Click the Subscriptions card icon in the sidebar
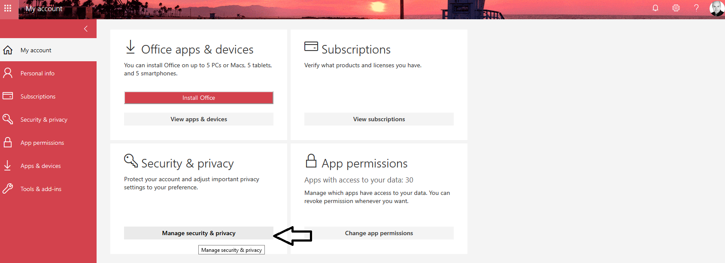Screen dimensions: 725x263 tap(8, 96)
